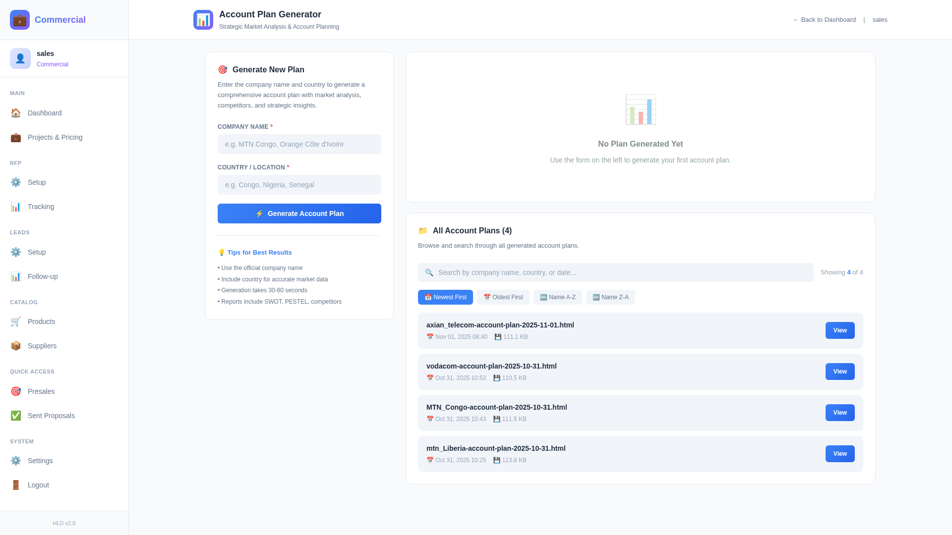Click the lightbulb icon beside Tips
The width and height of the screenshot is (952, 535).
(222, 253)
